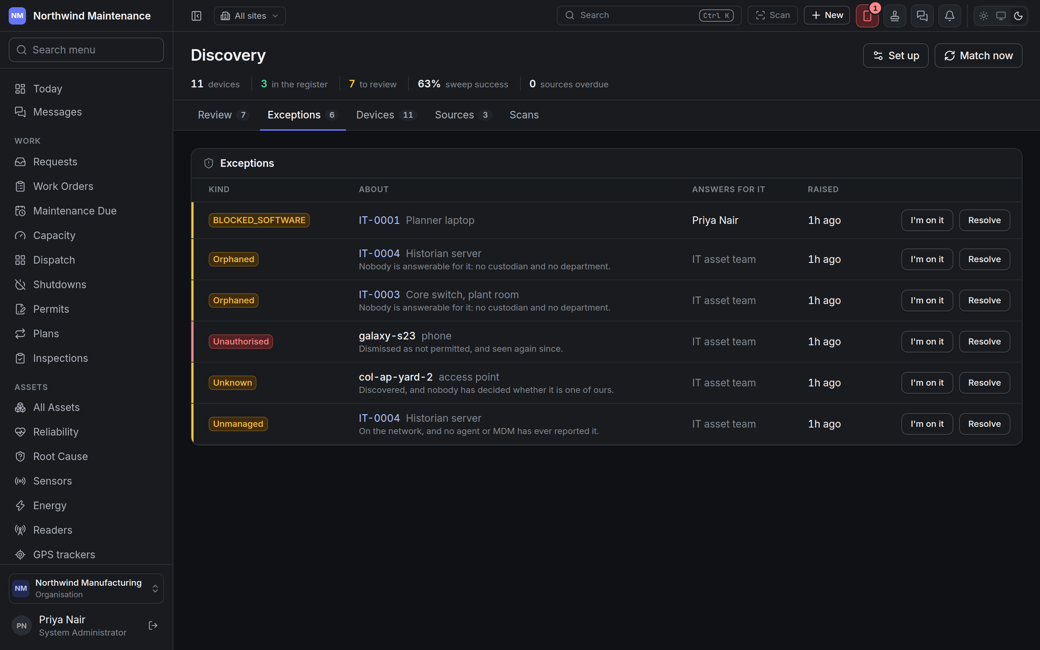Open Shutdowns page

tap(86, 285)
